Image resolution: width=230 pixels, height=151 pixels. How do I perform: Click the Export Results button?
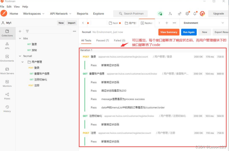[221, 32]
